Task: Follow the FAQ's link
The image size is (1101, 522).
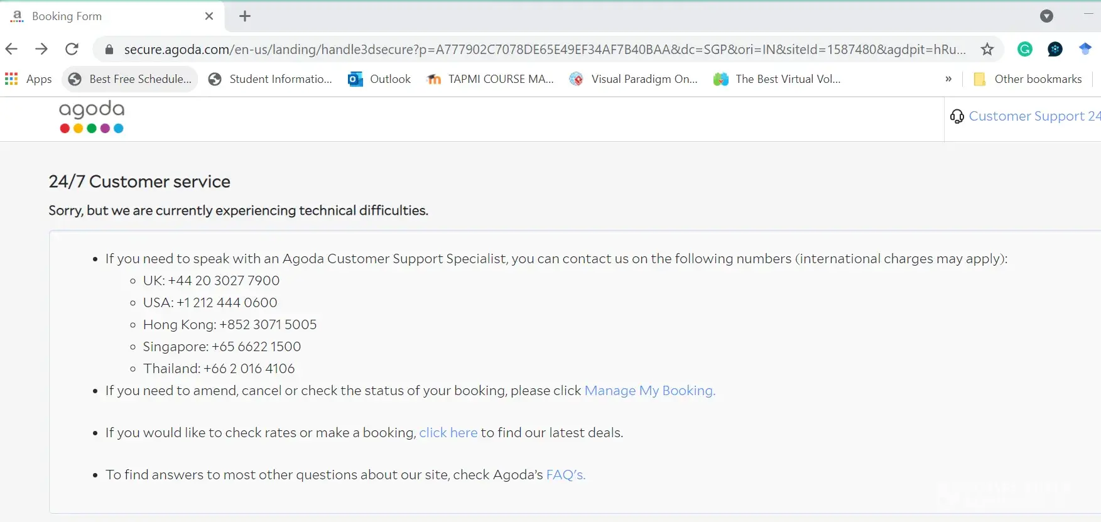Action: coord(565,475)
